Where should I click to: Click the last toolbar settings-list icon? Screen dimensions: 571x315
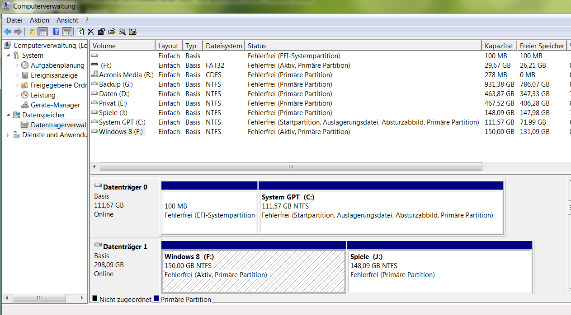pos(133,32)
